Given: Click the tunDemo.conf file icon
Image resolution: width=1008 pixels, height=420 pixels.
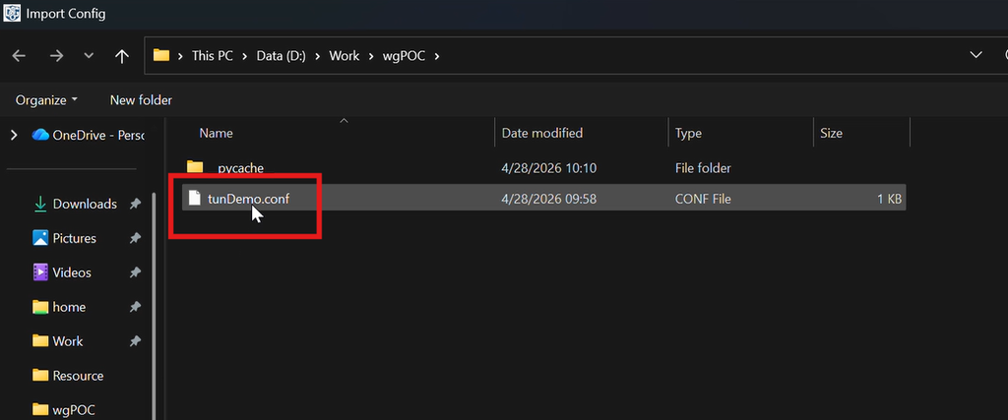Looking at the screenshot, I should [195, 199].
